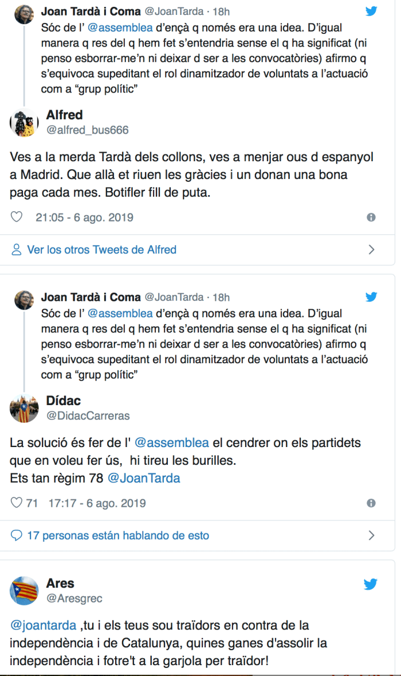Expand the 17 personas conversation chevron
Screen dimensions: 401x676
click(371, 535)
